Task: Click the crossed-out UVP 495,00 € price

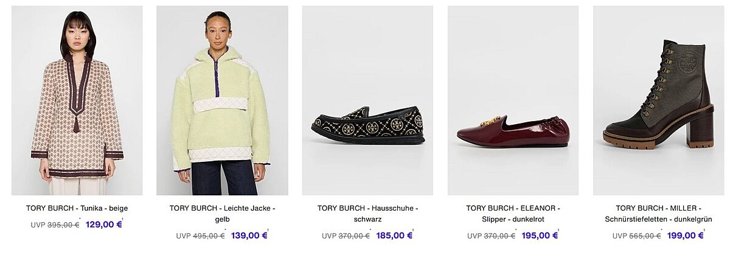Action: 208,236
